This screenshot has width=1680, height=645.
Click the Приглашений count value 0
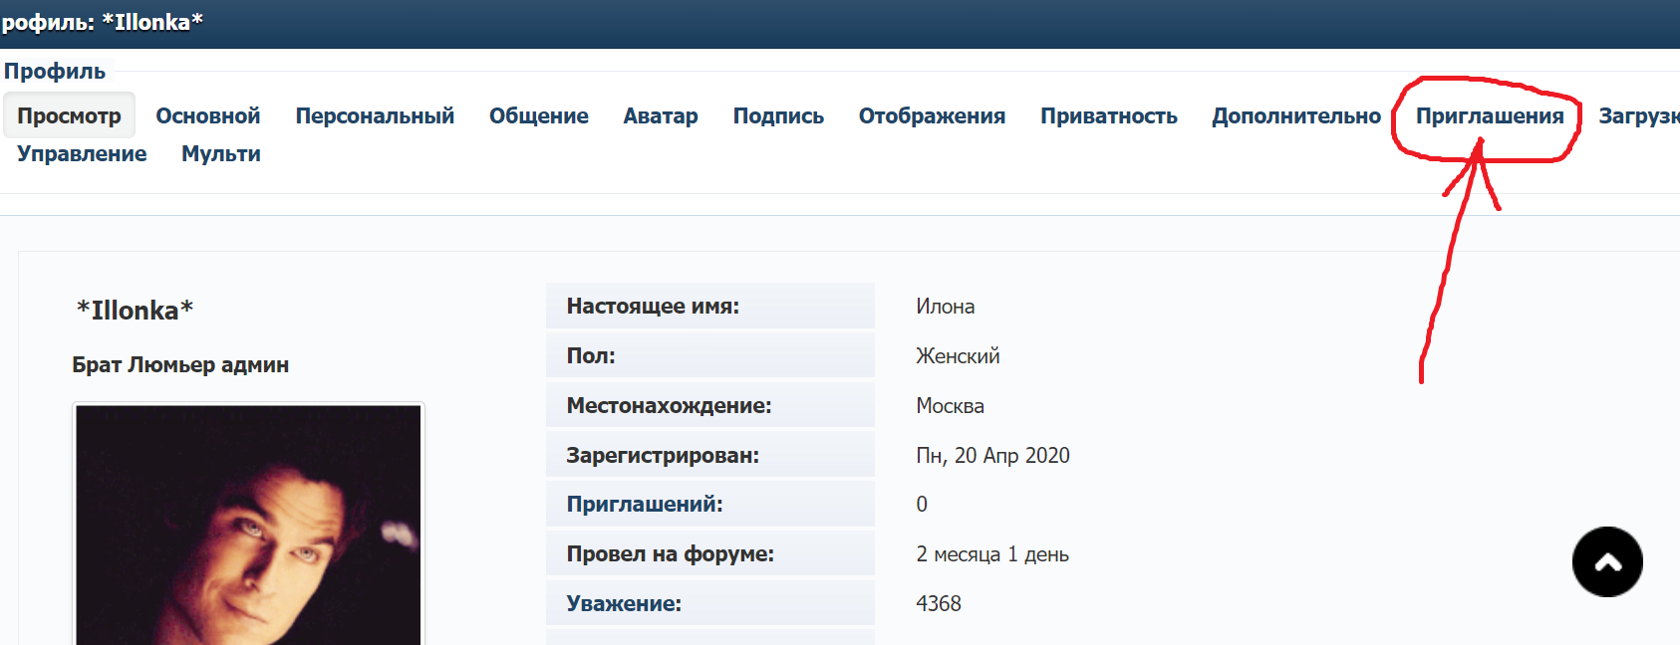coord(922,505)
